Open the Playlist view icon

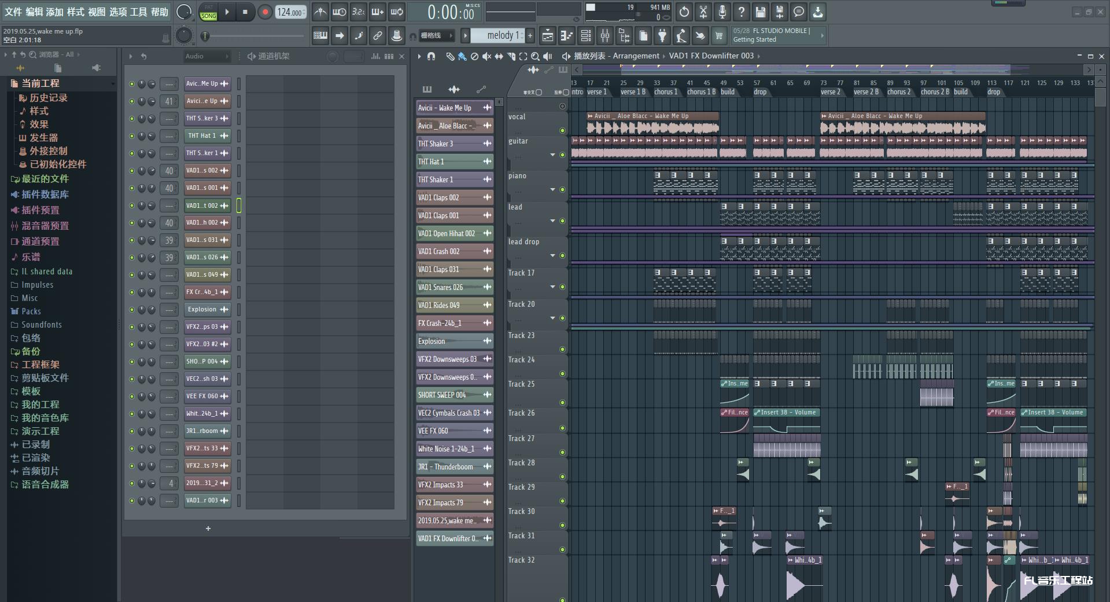[547, 36]
